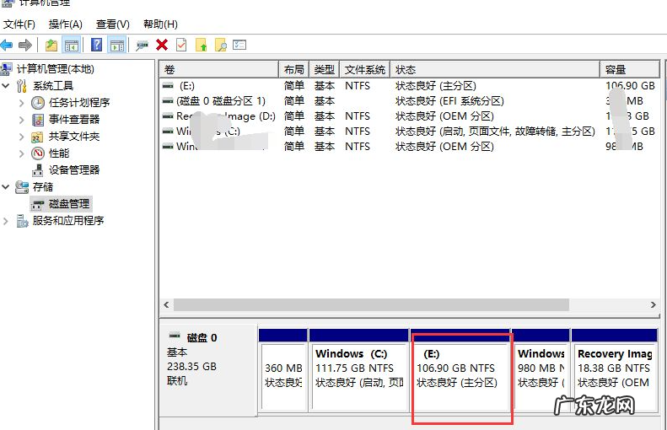Image resolution: width=667 pixels, height=430 pixels.
Task: Click the connect/refresh disk toolbar icon
Action: [x=142, y=45]
